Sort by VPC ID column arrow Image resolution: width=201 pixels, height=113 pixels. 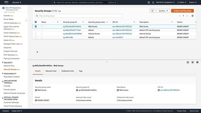[x=134, y=22]
